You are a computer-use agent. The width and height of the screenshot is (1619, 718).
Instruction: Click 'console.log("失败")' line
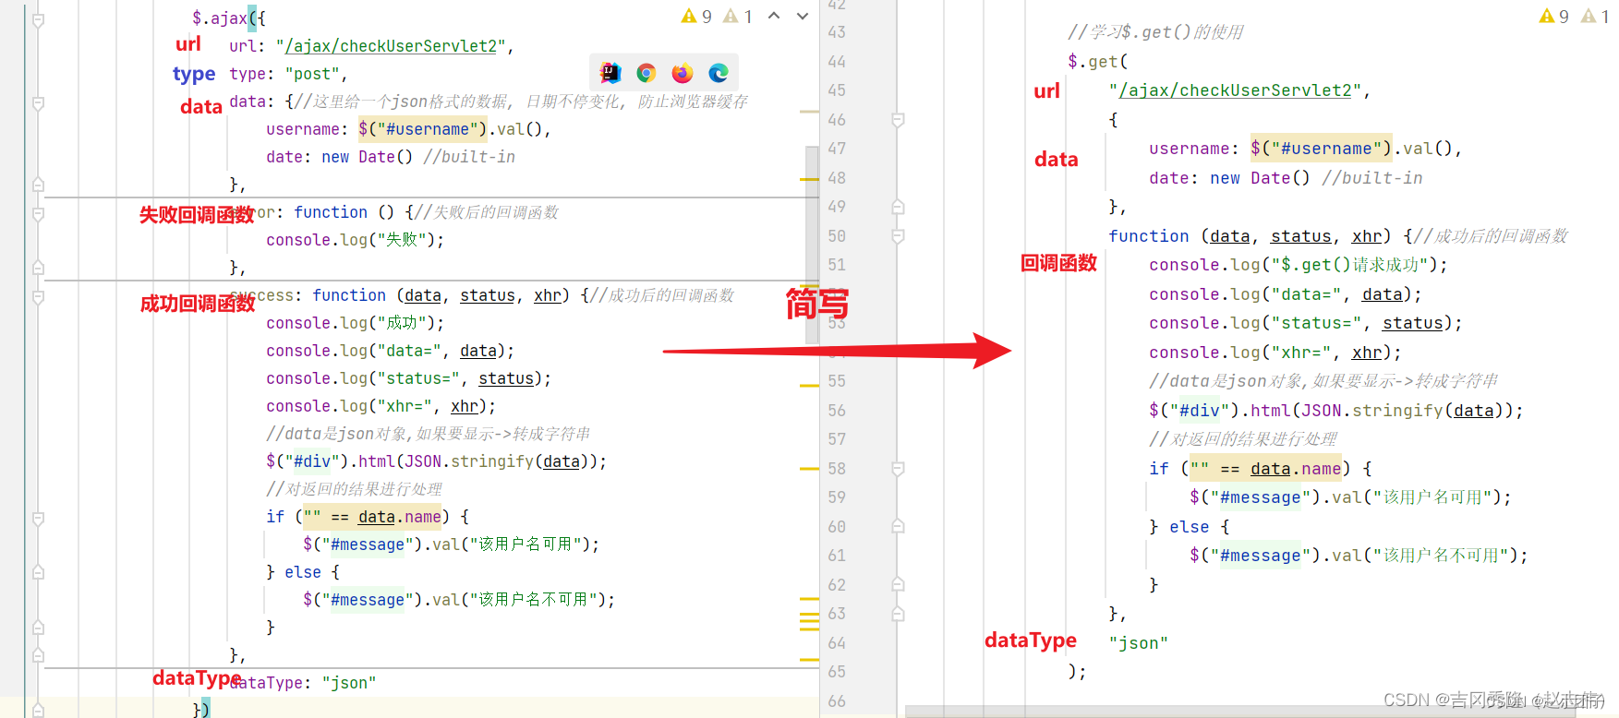coord(356,240)
